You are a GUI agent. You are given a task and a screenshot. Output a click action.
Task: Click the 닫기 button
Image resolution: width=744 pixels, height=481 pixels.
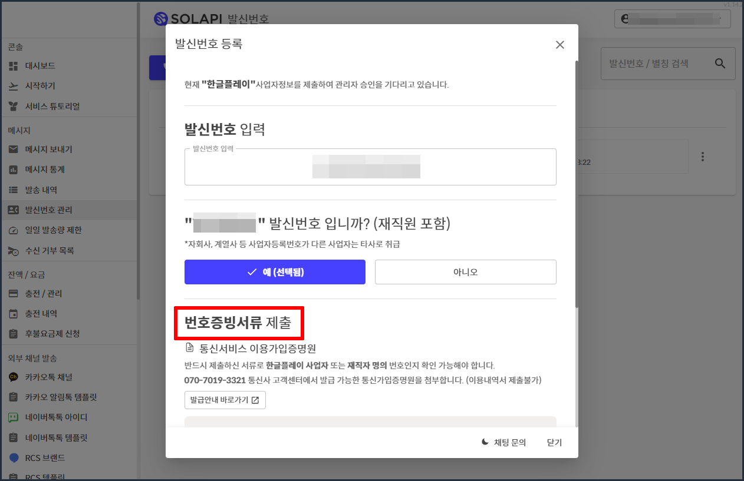point(554,443)
